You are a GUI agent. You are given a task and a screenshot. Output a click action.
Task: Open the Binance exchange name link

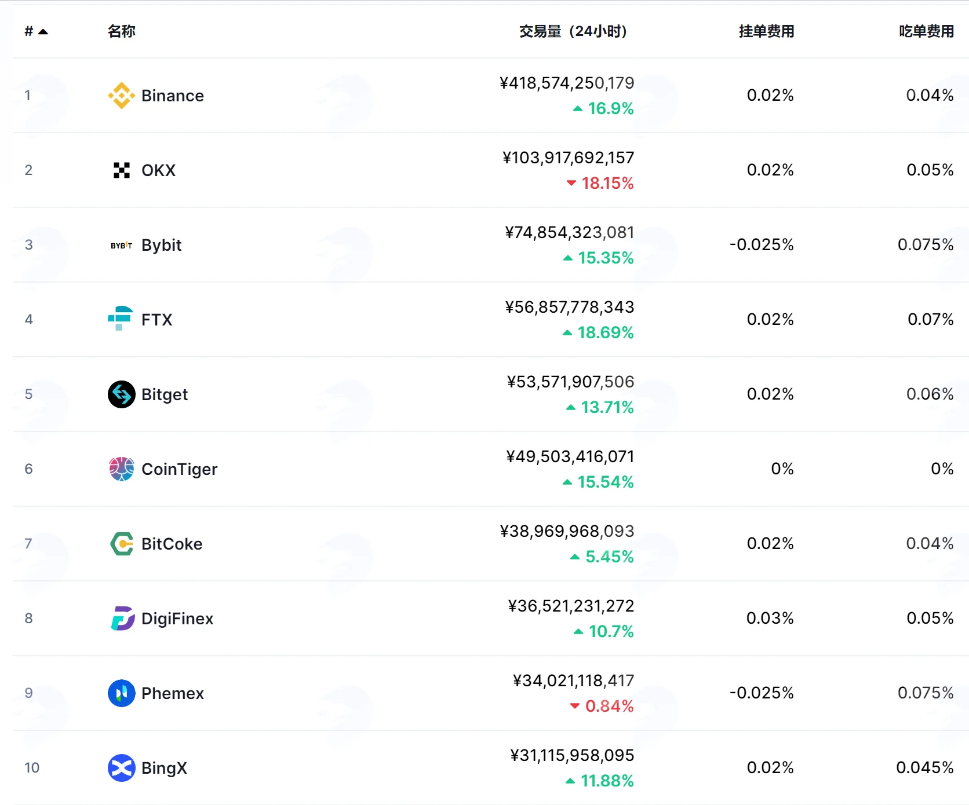[x=173, y=96]
